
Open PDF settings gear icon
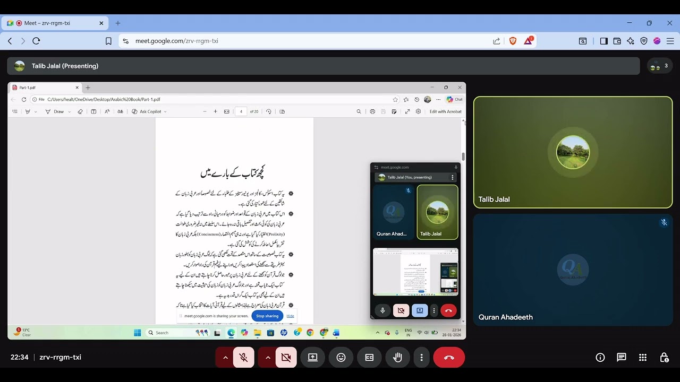click(419, 111)
